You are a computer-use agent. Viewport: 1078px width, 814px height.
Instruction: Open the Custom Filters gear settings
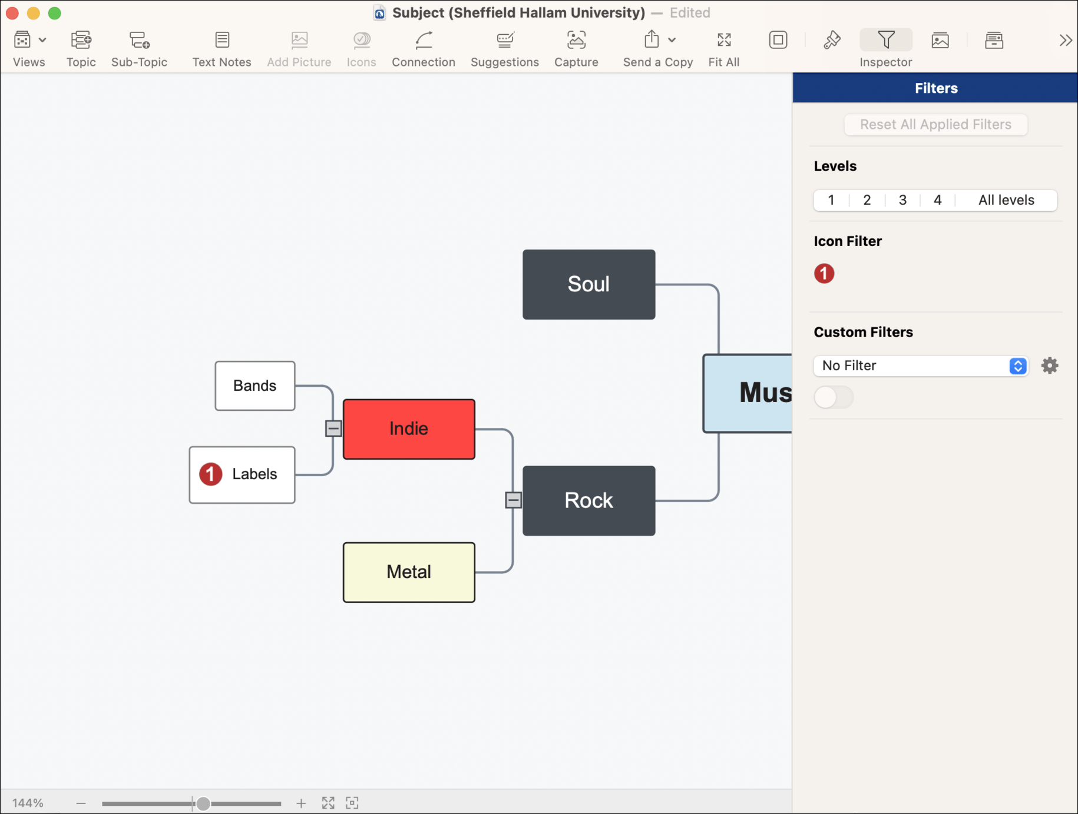tap(1050, 366)
